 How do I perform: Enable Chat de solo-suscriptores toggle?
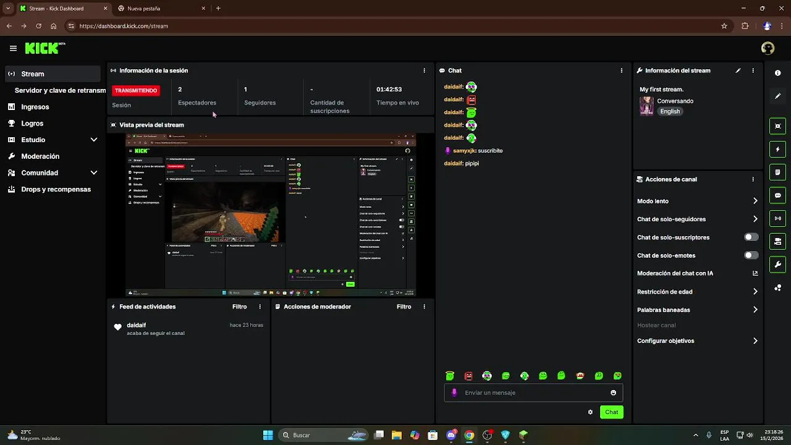pyautogui.click(x=751, y=237)
